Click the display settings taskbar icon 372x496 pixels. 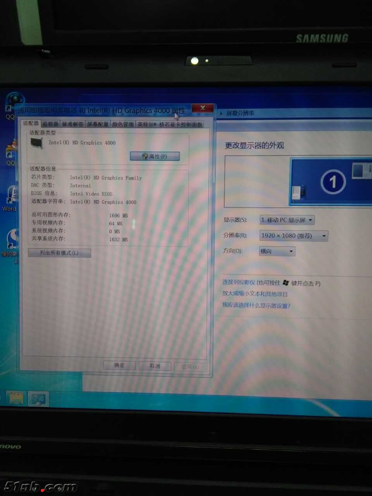tap(38, 399)
